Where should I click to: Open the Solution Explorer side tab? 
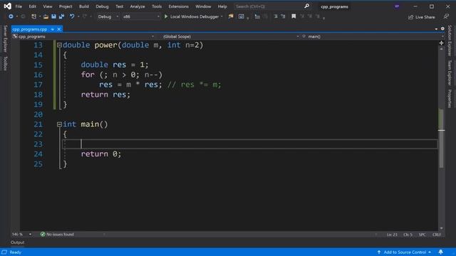click(x=450, y=41)
